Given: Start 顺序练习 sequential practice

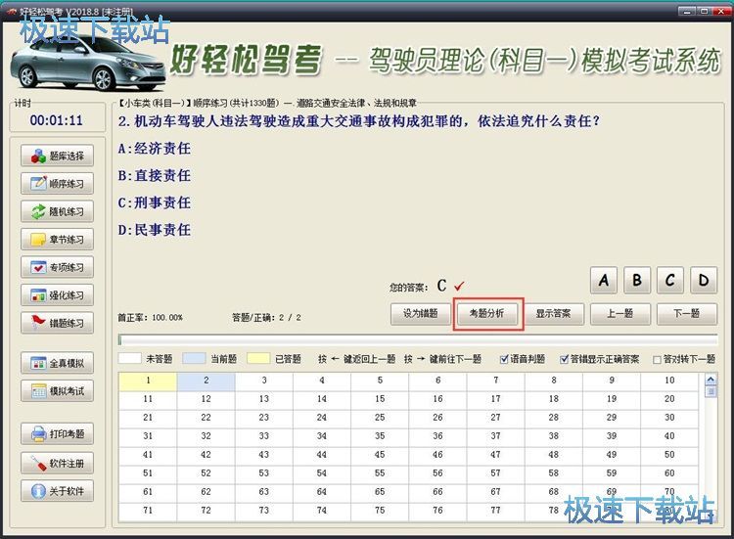Looking at the screenshot, I should tap(57, 183).
